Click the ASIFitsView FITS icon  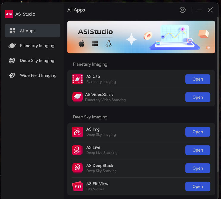coord(77,186)
